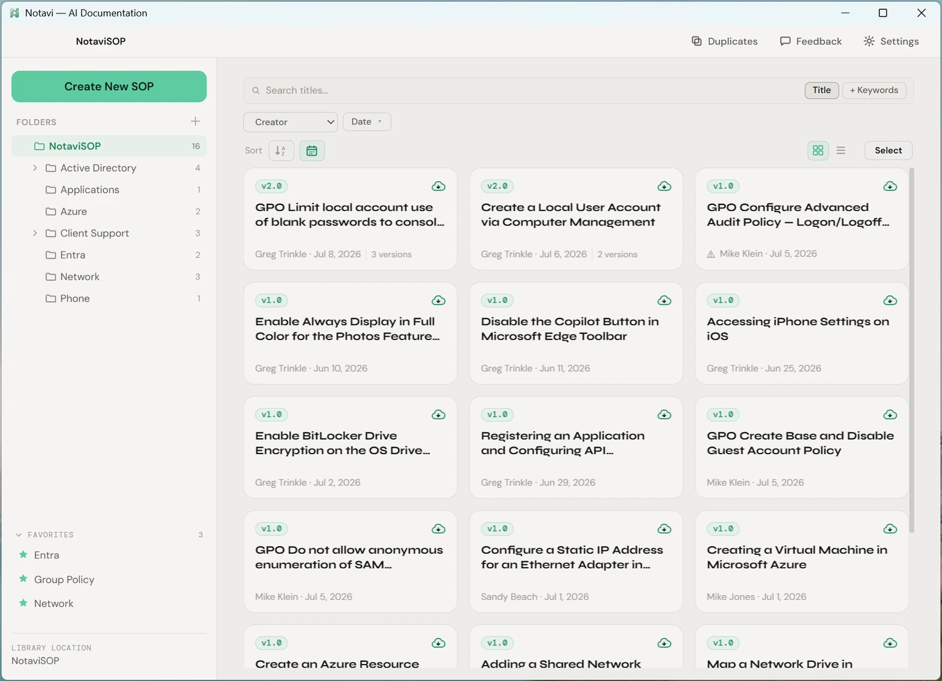Click the plus icon to add folder
The image size is (942, 681).
point(195,121)
